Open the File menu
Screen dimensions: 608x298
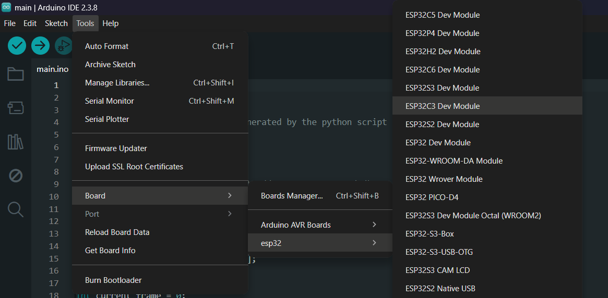10,23
